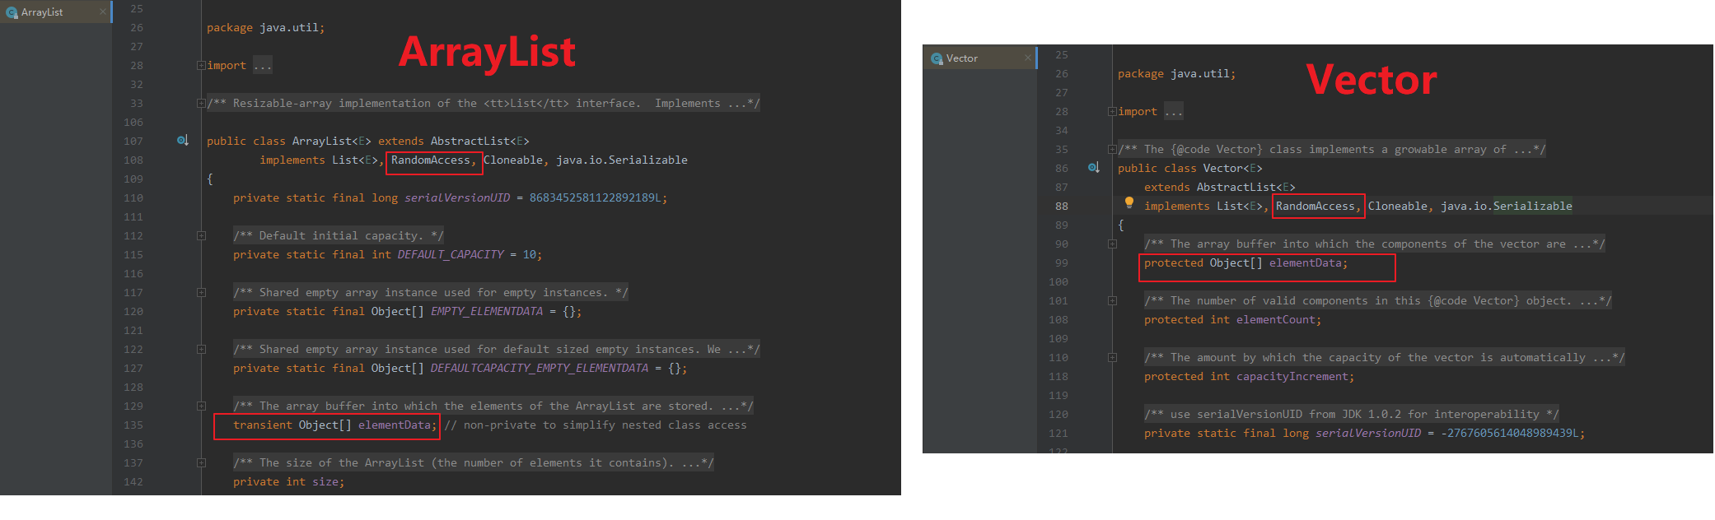The image size is (1715, 520).
Task: Click the 'non-private to simplify nested class access' comment
Action: coord(596,425)
